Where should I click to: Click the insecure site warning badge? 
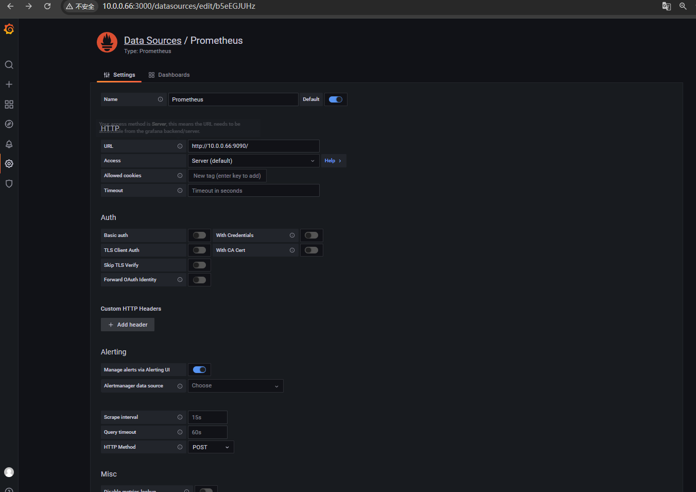click(80, 6)
